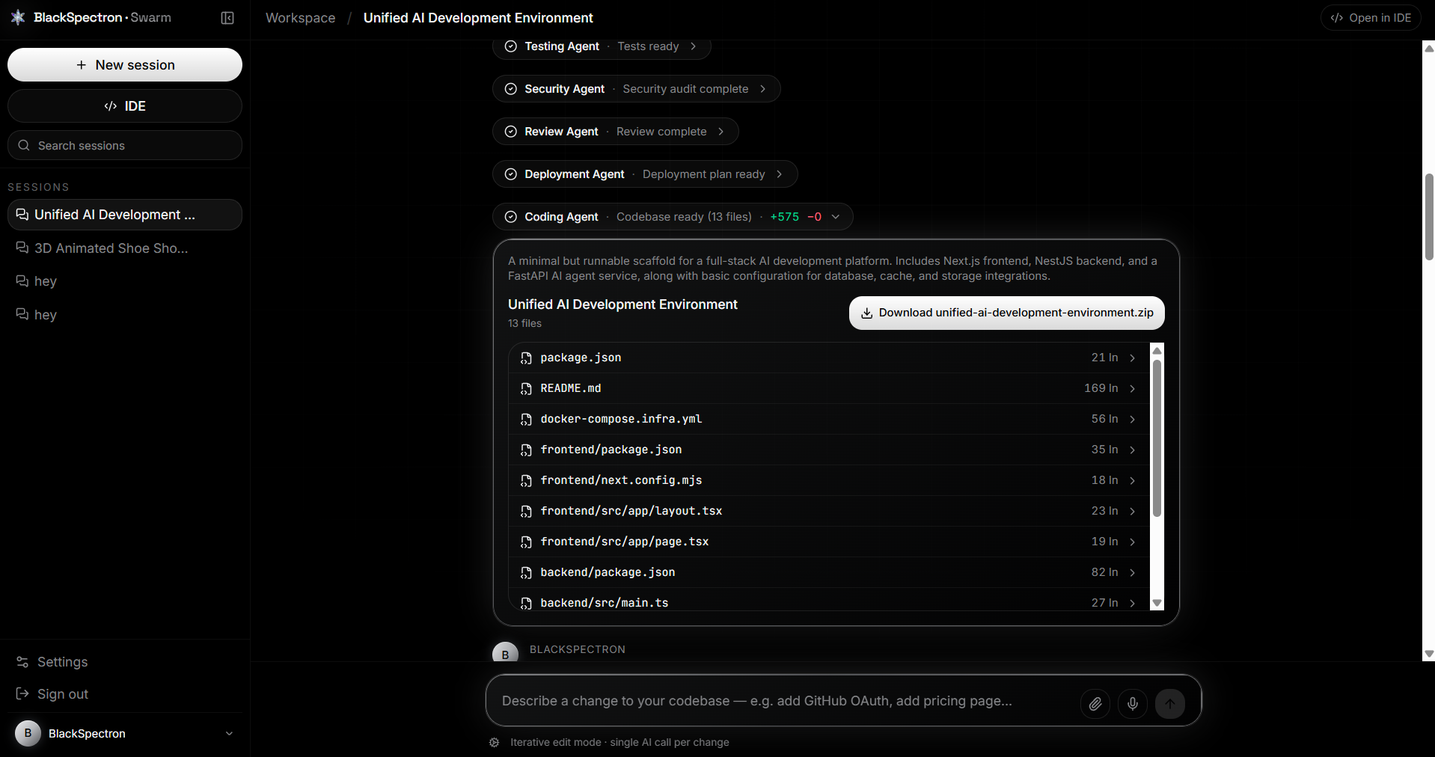1435x757 pixels.
Task: Click the chat icon of the Unified AI Development session
Action: tap(22, 215)
